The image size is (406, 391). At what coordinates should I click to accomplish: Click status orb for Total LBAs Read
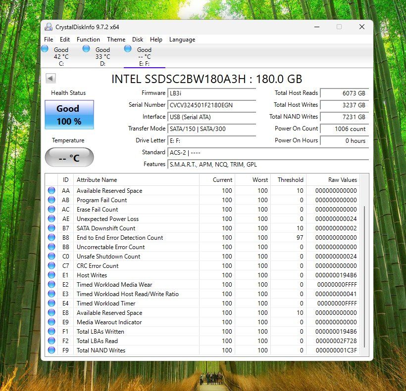click(51, 341)
